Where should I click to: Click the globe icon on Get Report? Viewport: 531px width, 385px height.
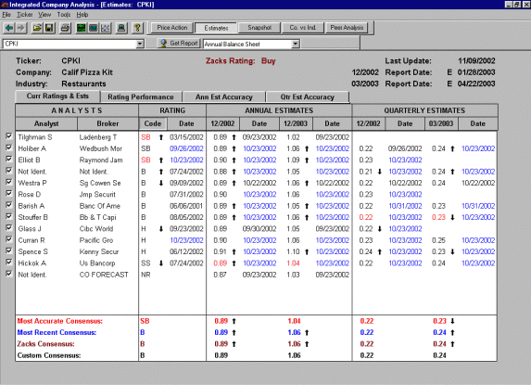coord(164,44)
